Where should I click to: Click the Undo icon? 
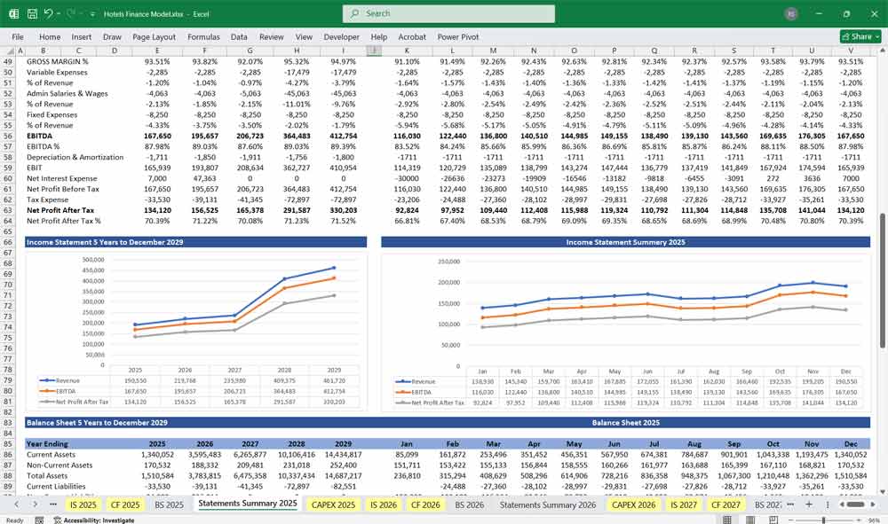pos(49,13)
